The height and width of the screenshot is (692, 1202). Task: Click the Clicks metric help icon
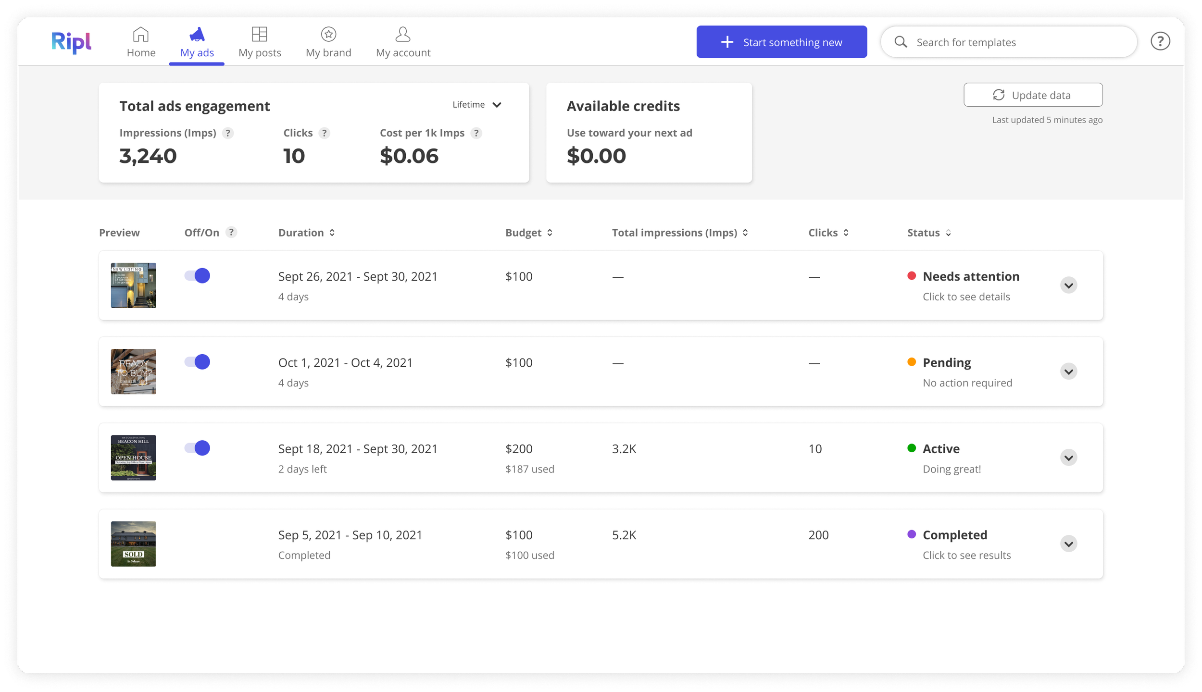[x=325, y=133]
